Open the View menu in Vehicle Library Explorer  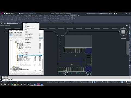(x=14, y=32)
